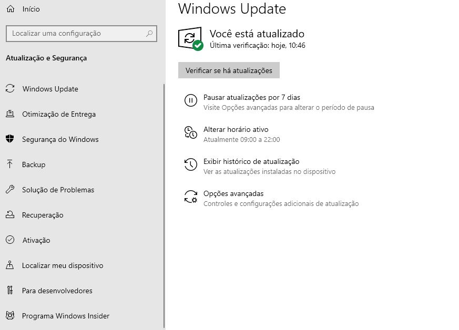Click Visite Opções avançadas para alterar text
The height and width of the screenshot is (330, 459).
point(289,108)
